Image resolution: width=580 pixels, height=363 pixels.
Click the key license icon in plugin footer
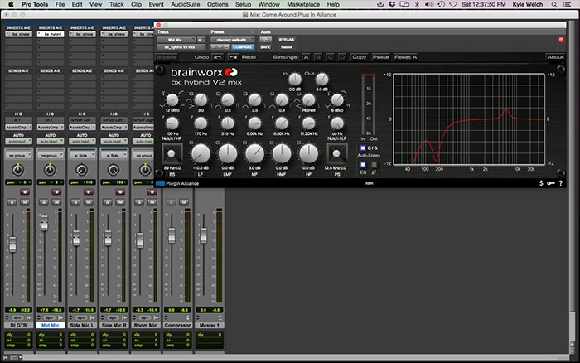551,183
